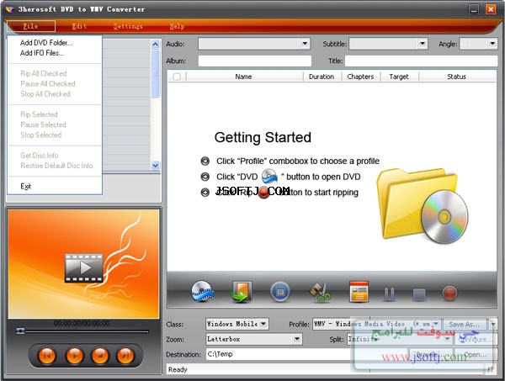Click the Save As... button
The height and width of the screenshot is (381, 505).
(464, 325)
